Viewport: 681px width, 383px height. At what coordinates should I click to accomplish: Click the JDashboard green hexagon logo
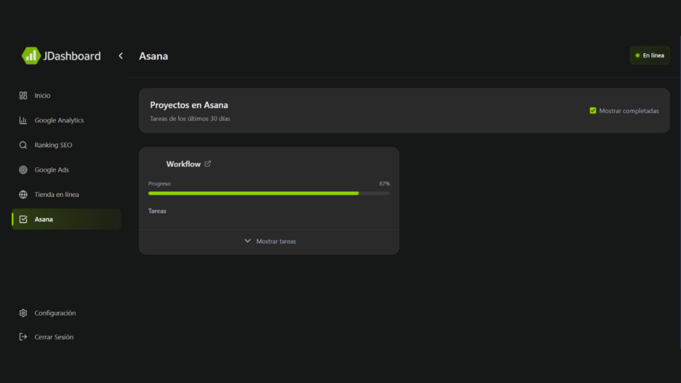pos(31,56)
